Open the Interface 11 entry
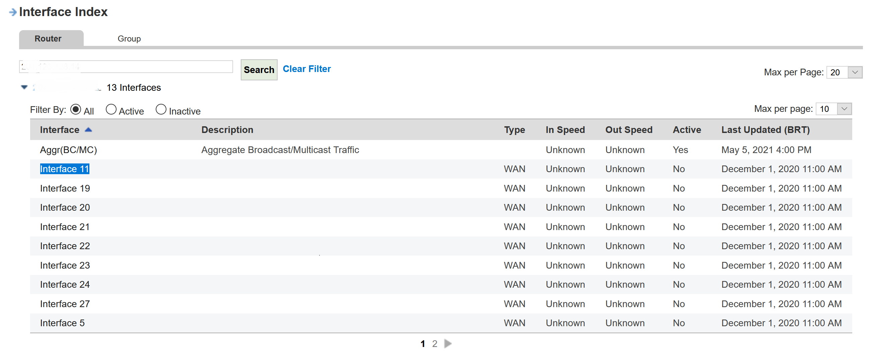Viewport: 877px width, 352px height. coord(65,169)
